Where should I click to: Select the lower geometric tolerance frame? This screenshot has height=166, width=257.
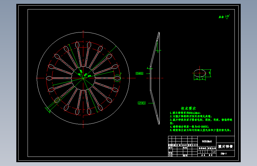pyautogui.click(x=142, y=103)
